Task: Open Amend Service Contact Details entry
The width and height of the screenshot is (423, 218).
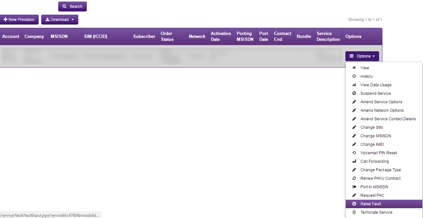Action: [x=384, y=119]
